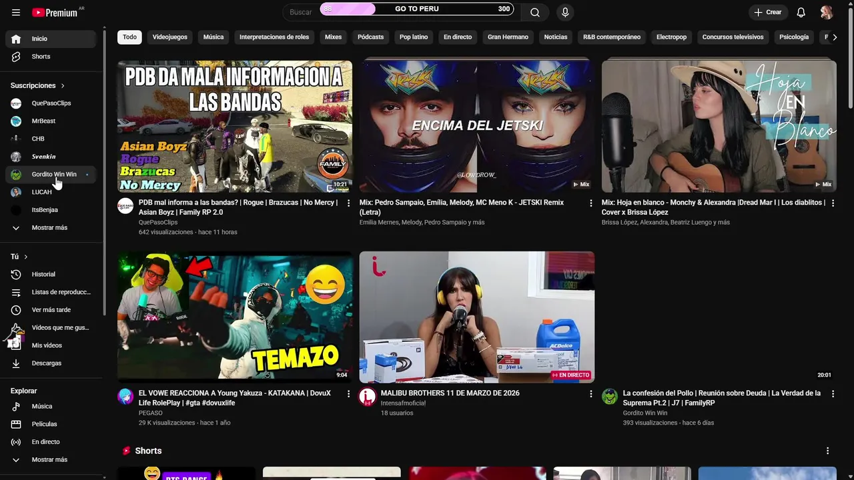Open LUCAH subscription channel
The image size is (854, 480).
tap(51, 192)
